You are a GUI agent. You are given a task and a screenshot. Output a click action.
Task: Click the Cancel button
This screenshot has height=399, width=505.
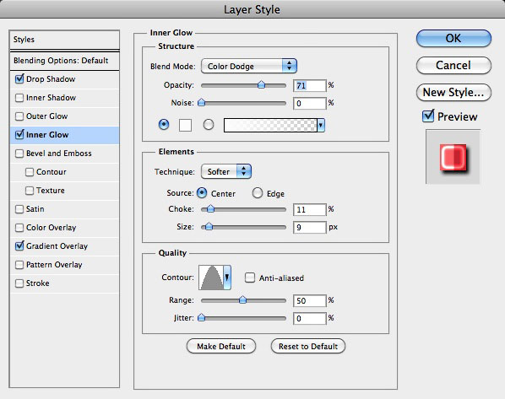(453, 65)
